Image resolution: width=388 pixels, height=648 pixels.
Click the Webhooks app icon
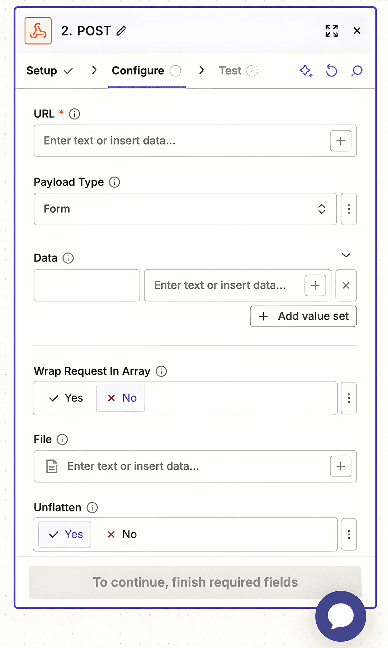pos(38,31)
